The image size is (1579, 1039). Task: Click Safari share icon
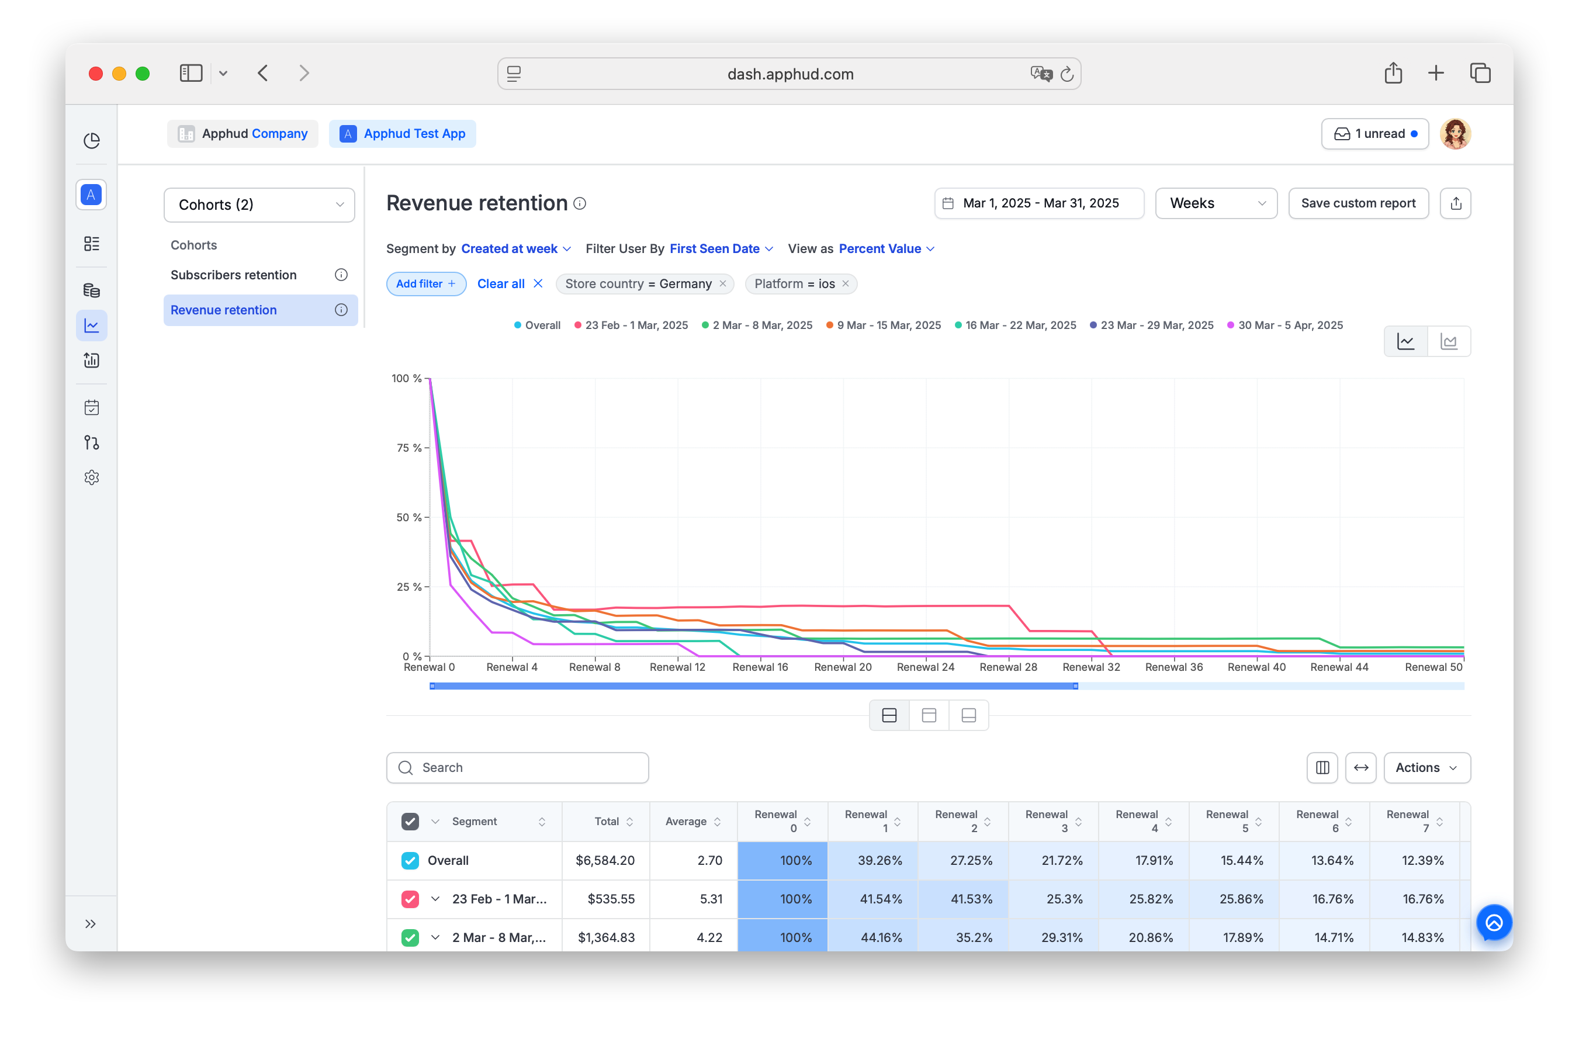pos(1393,73)
